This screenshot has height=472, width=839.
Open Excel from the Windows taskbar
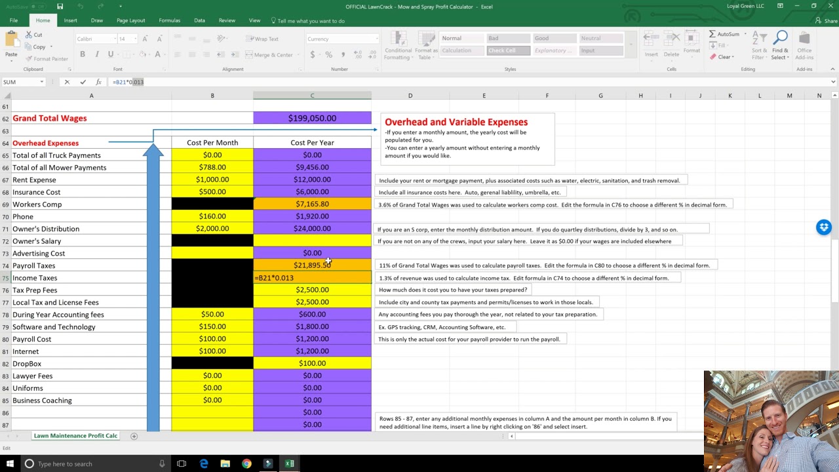pyautogui.click(x=289, y=463)
